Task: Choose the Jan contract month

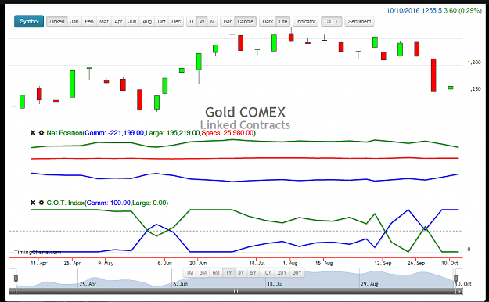Action: click(74, 22)
